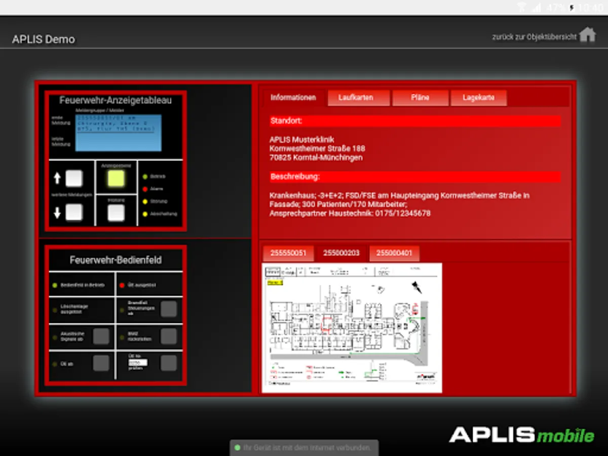Click the APLIS mobile logo
The width and height of the screenshot is (608, 456).
point(521,435)
